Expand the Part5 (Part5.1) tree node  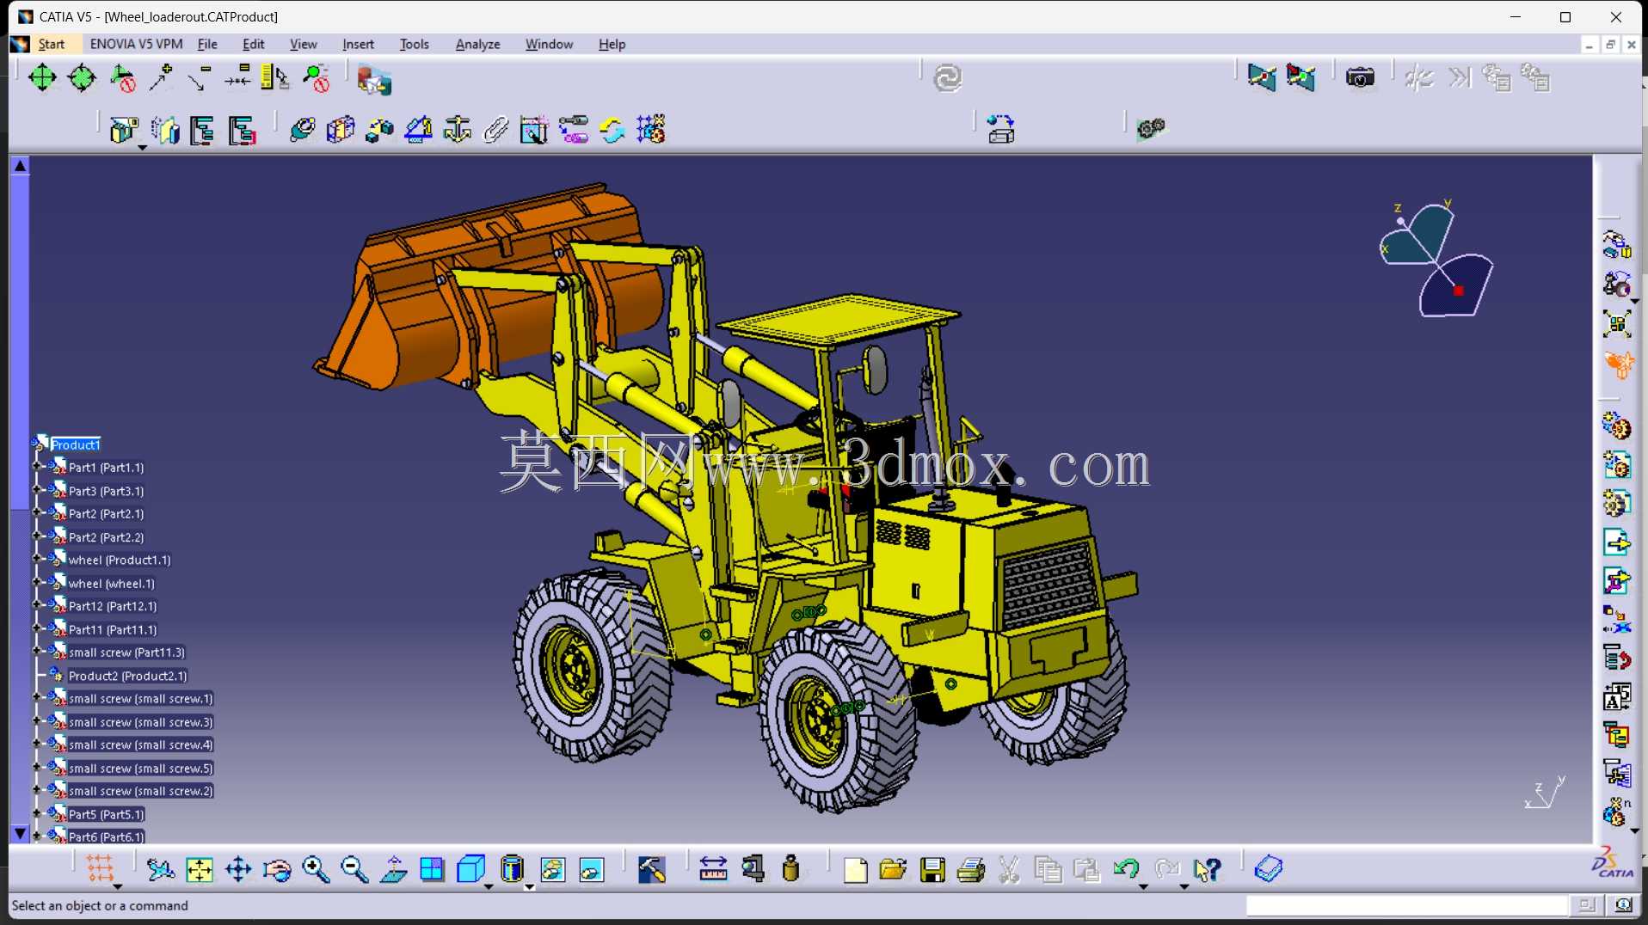tap(37, 814)
